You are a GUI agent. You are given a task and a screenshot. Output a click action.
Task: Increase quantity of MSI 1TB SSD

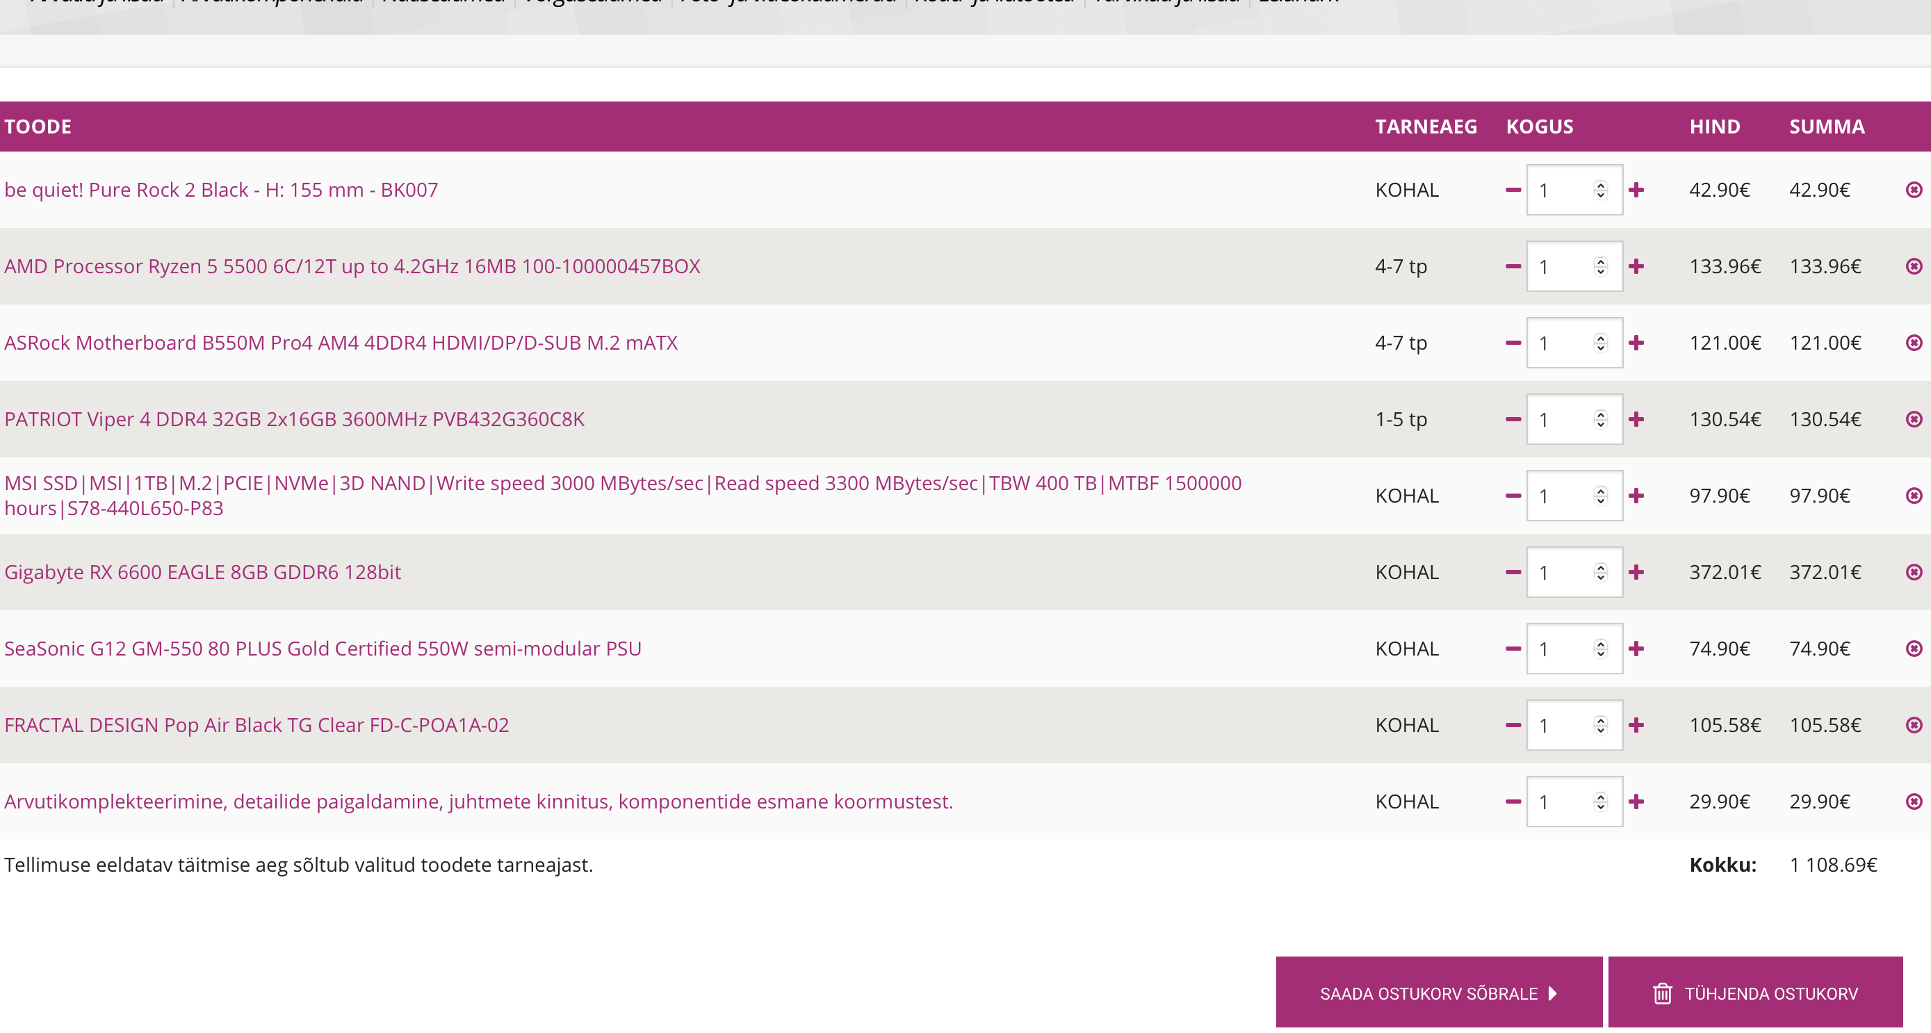pyautogui.click(x=1636, y=496)
